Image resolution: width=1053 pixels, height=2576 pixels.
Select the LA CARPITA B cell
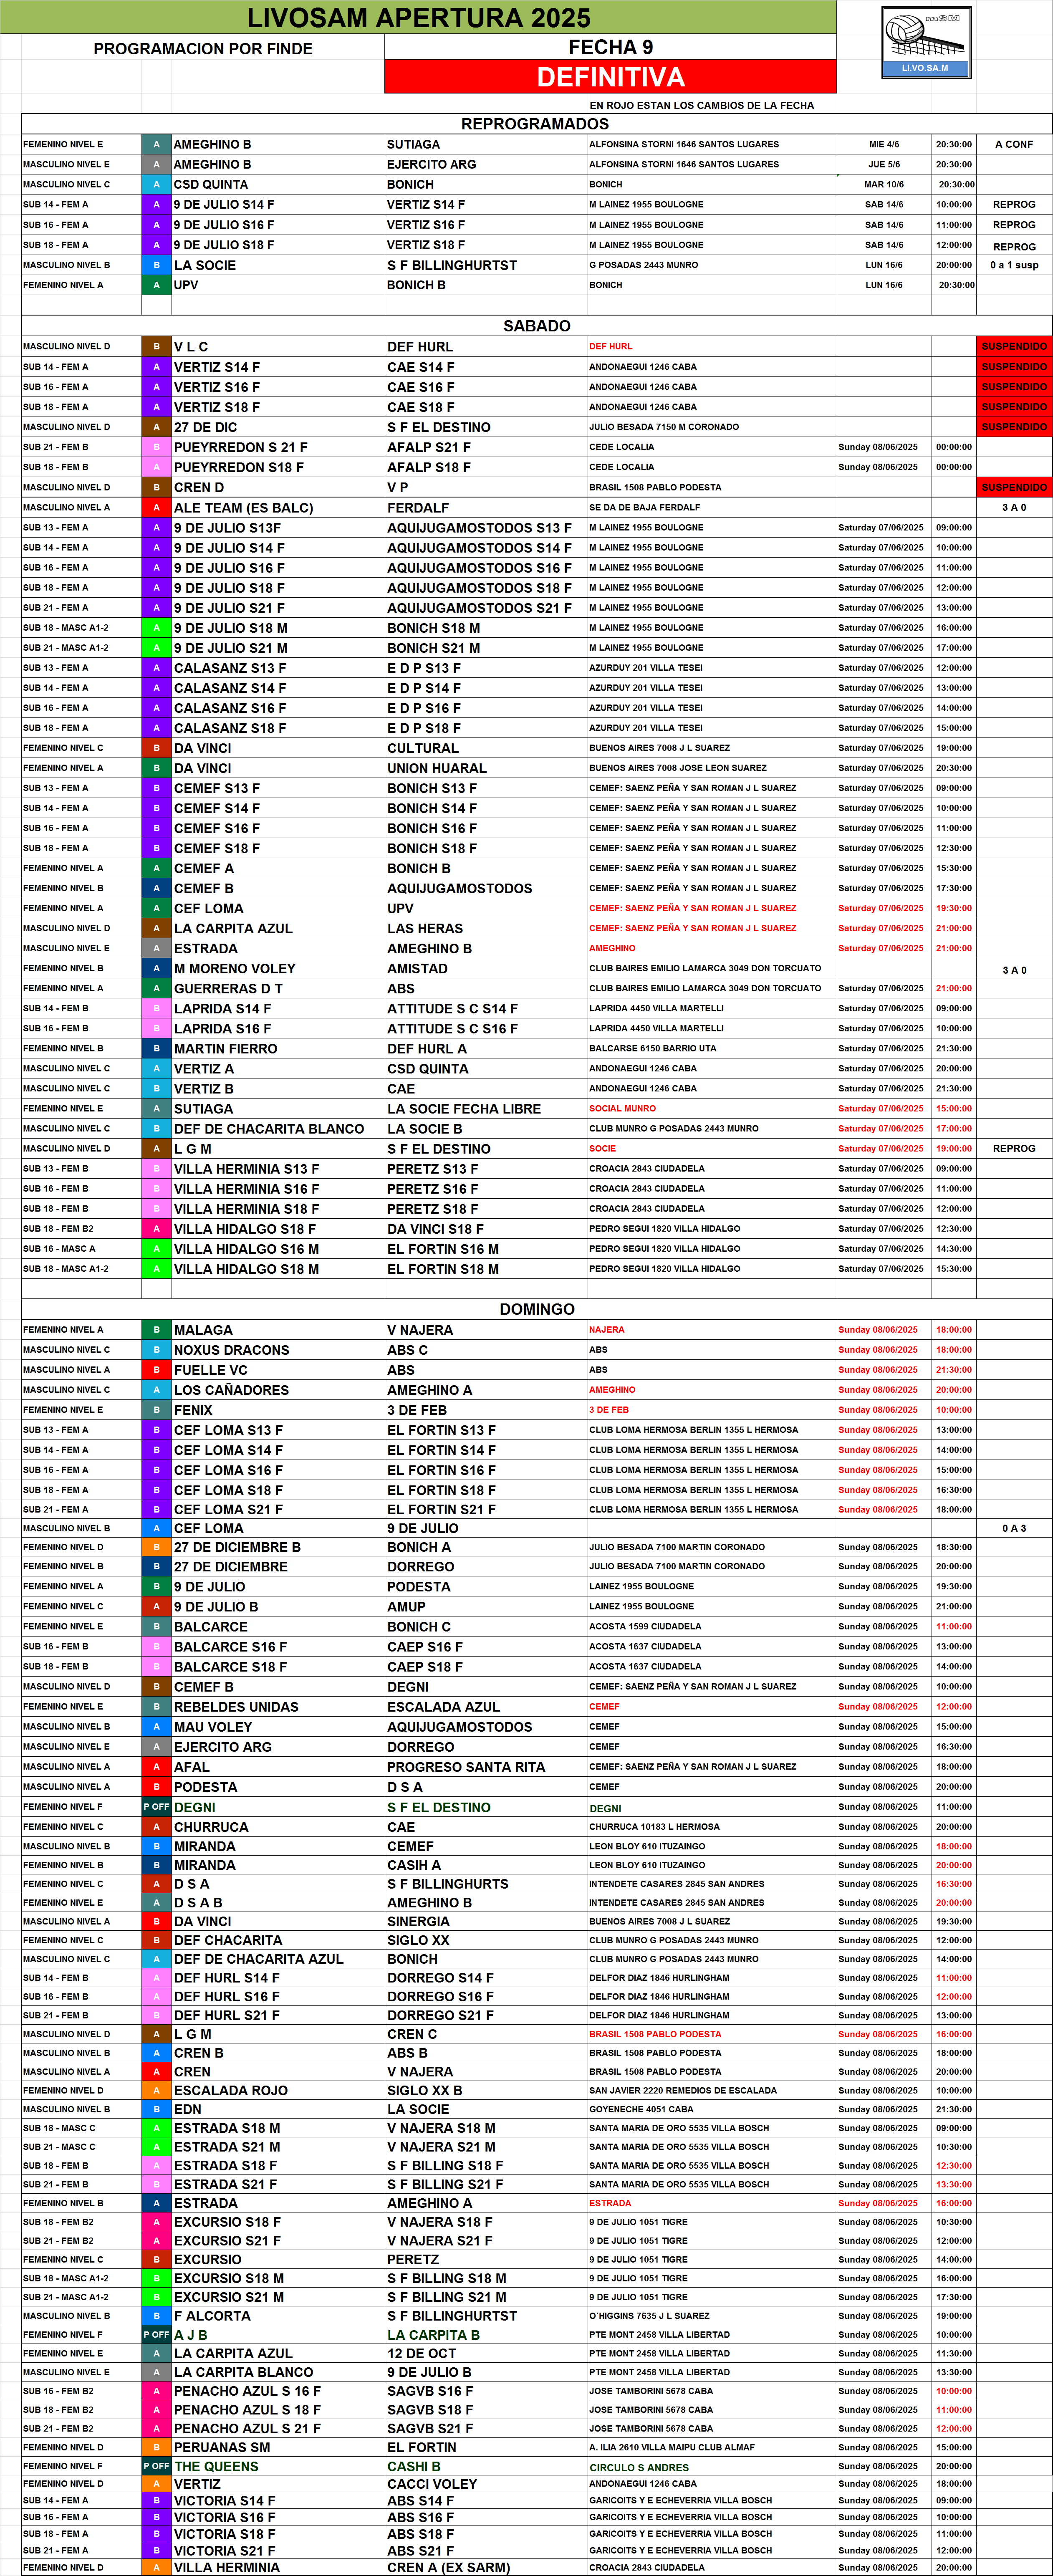pyautogui.click(x=486, y=2335)
